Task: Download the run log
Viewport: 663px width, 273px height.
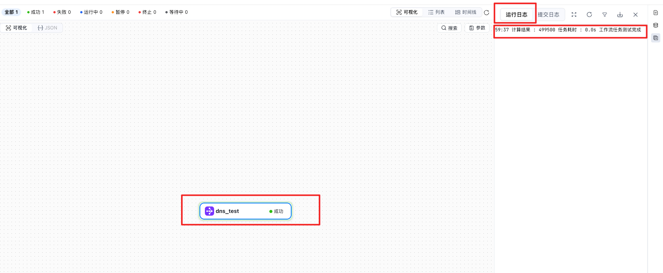Action: click(620, 15)
